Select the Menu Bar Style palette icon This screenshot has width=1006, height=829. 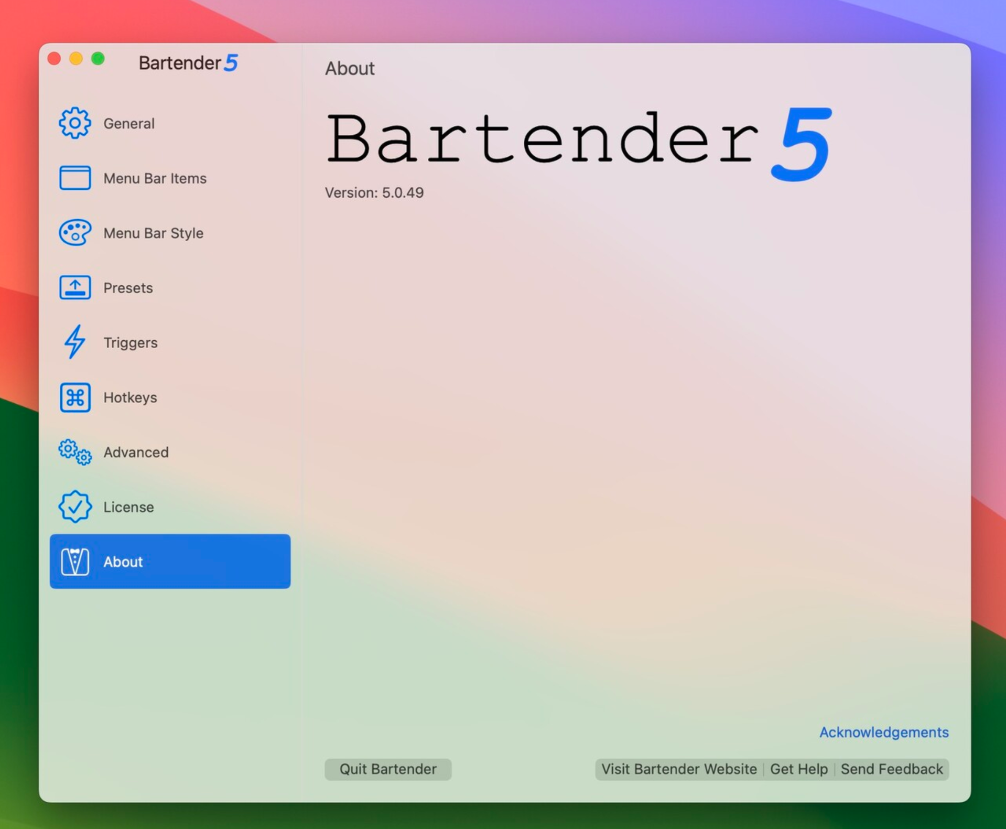pos(75,232)
